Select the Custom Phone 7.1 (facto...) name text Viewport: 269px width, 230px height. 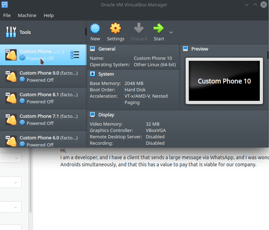(x=49, y=116)
